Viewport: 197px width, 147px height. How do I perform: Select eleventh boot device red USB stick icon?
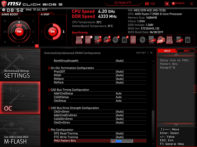tap(169, 40)
